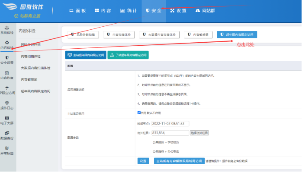Open 系统体检 in the left sidebar
Screen dimensions: 302x172
7,30
